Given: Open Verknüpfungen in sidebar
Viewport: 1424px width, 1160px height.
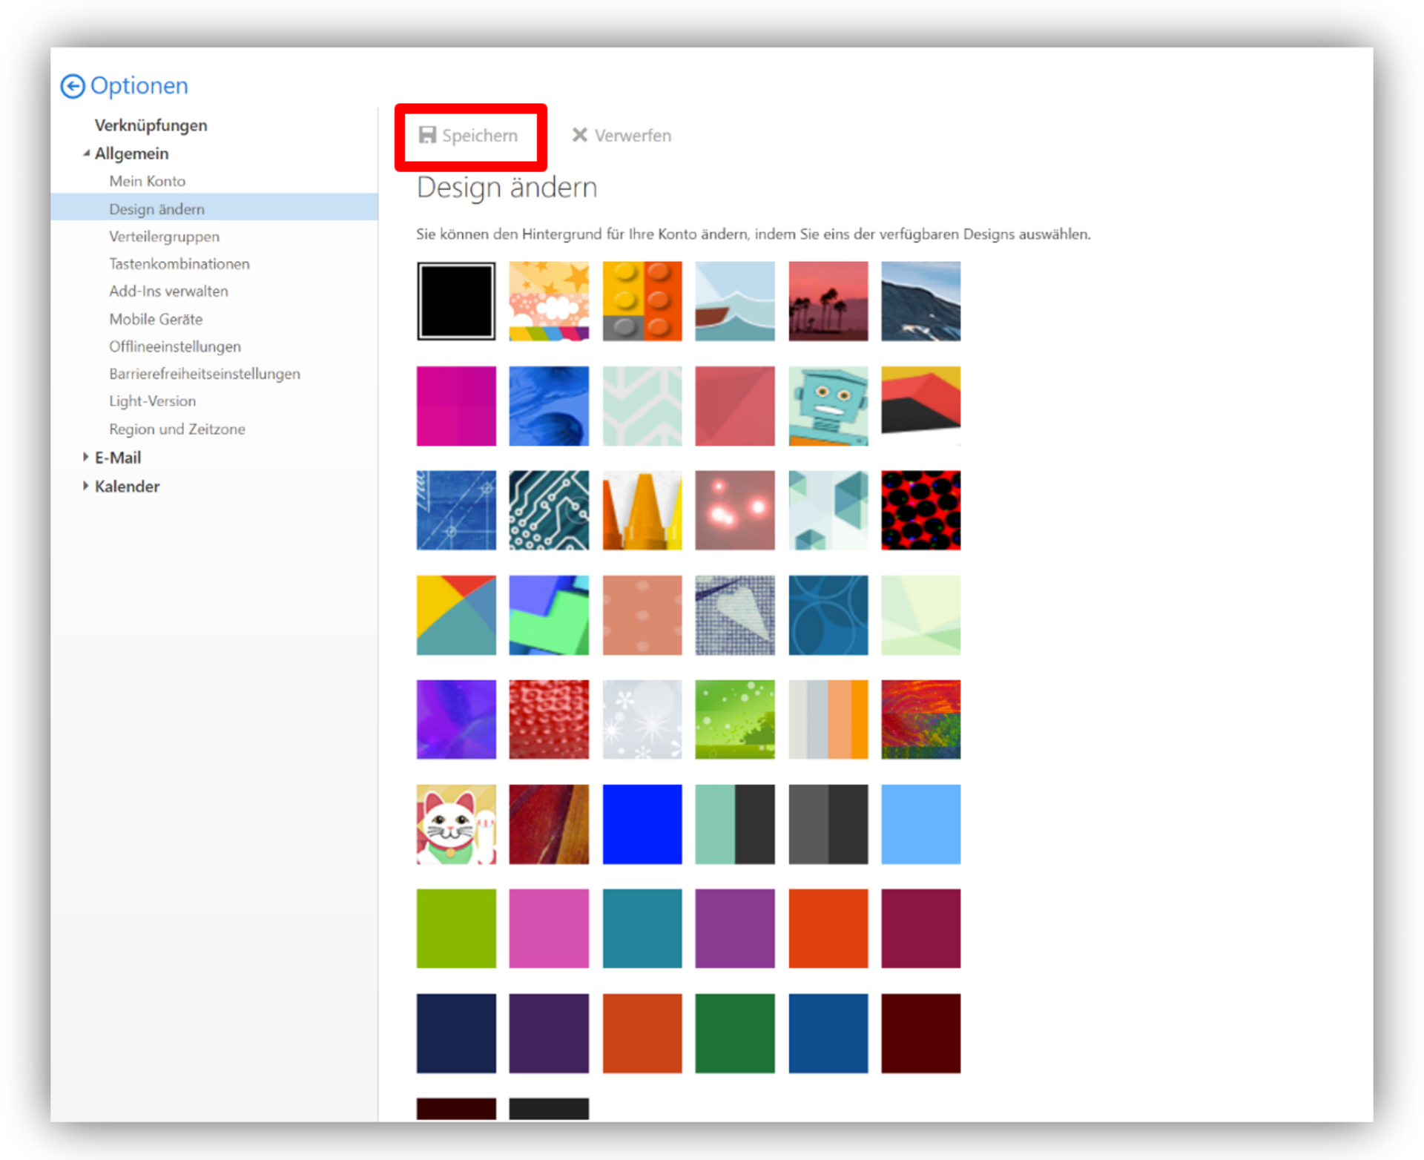Looking at the screenshot, I should click(151, 125).
